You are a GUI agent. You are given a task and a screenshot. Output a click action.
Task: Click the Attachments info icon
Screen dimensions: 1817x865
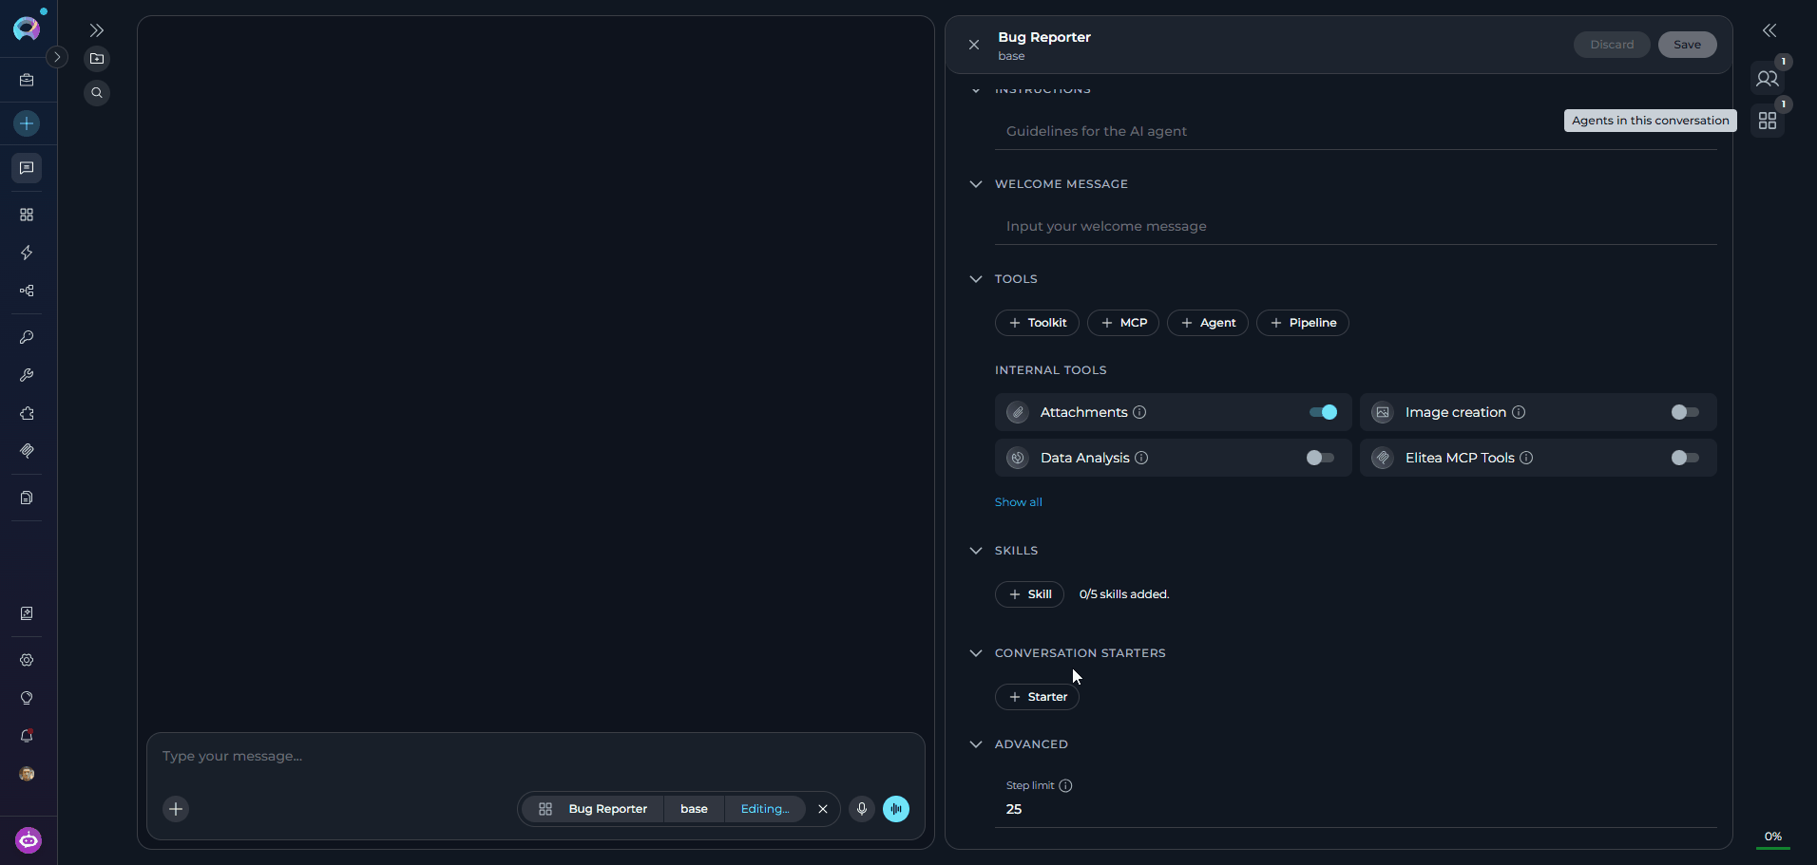tap(1139, 412)
